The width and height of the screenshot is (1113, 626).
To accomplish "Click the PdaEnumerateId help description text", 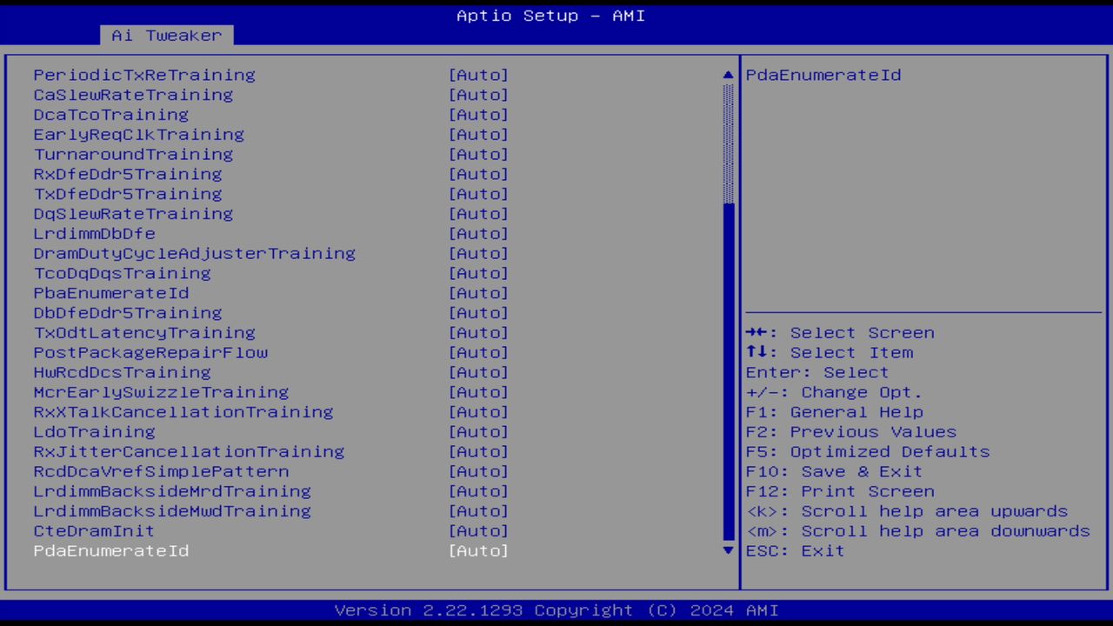I will coord(823,75).
